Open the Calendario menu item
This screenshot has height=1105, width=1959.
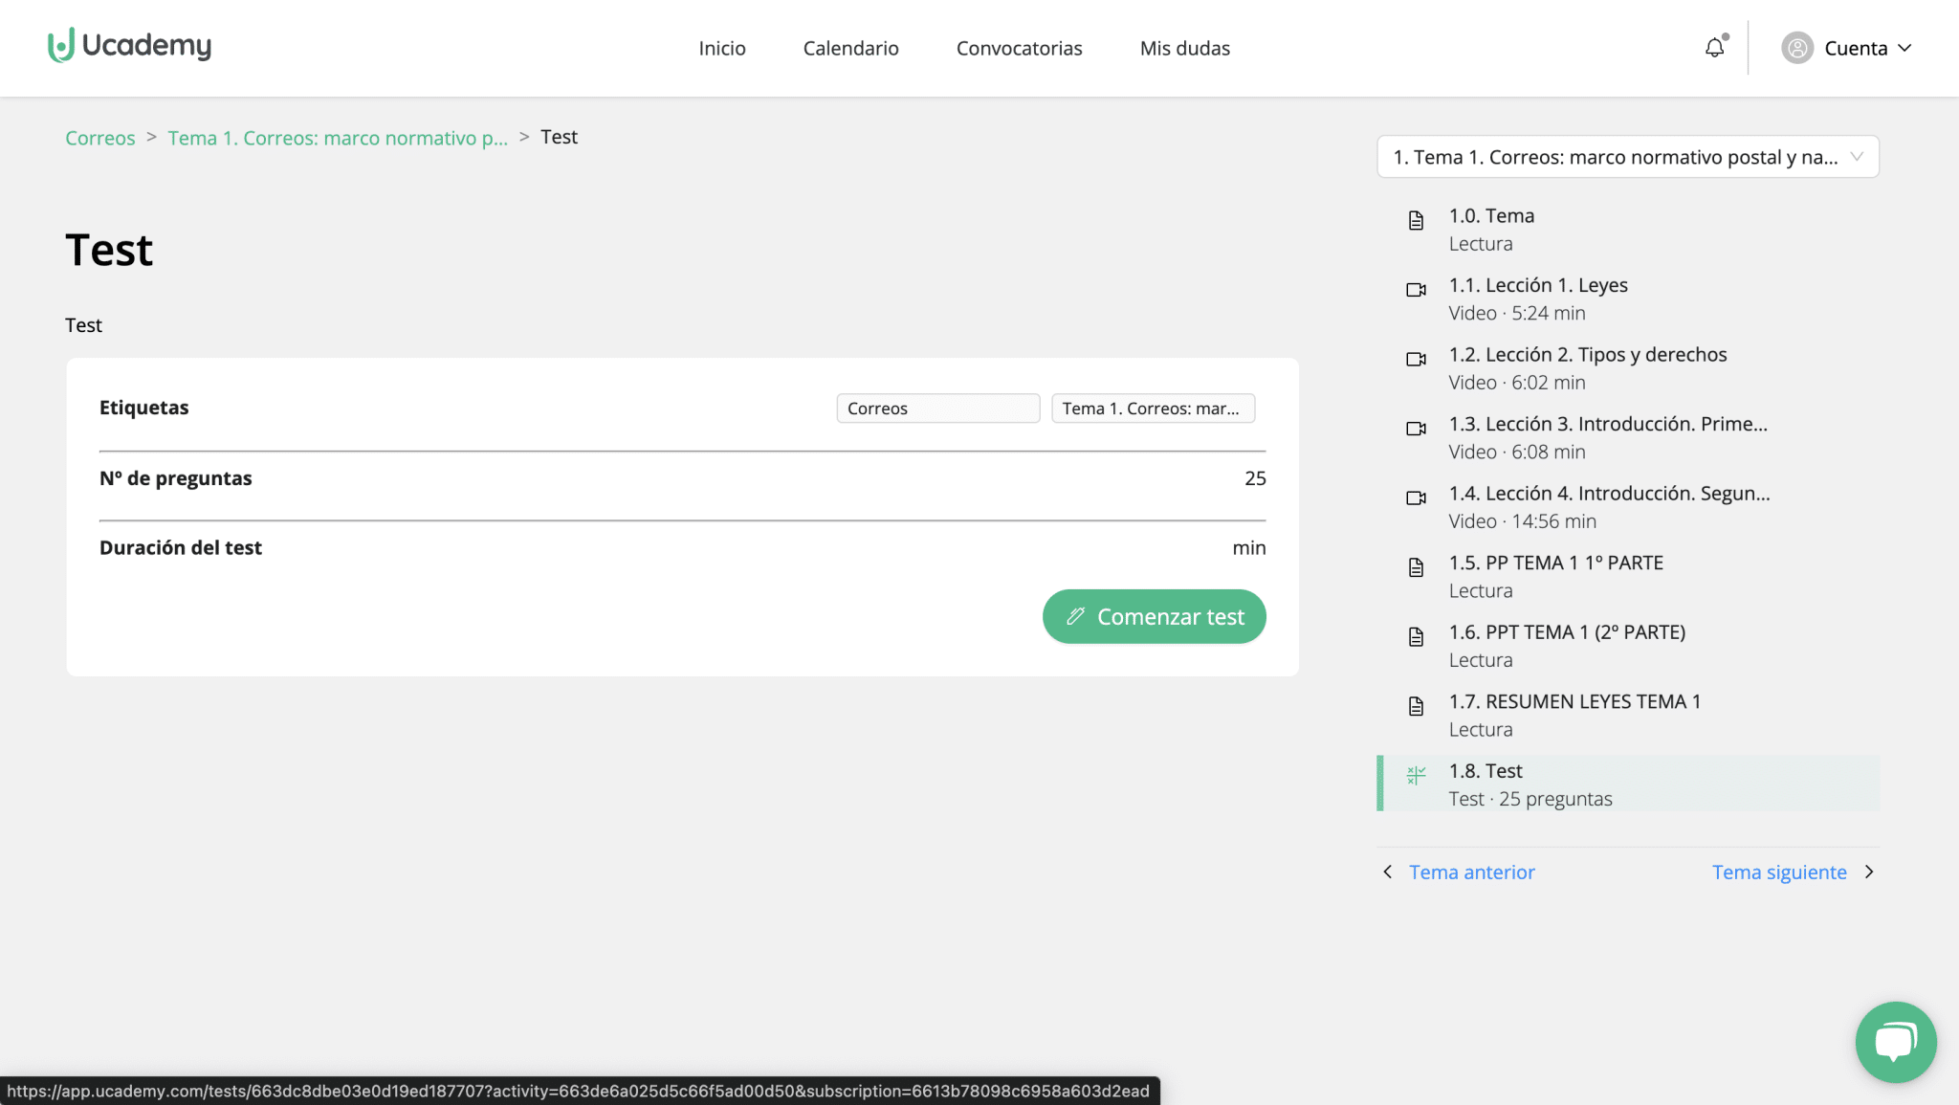point(850,47)
